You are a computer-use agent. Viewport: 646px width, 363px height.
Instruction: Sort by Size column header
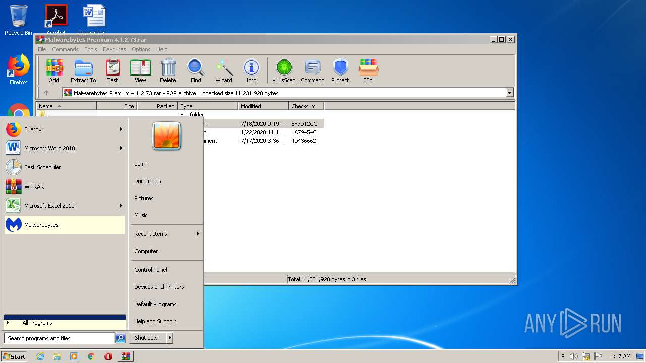point(117,106)
